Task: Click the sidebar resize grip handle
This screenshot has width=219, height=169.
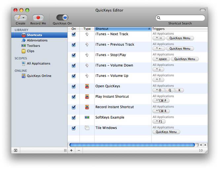Action: click(65, 150)
